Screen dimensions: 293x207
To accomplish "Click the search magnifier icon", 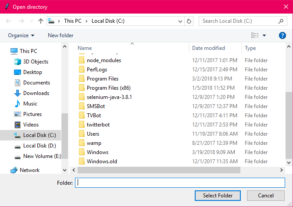I will pos(281,21).
